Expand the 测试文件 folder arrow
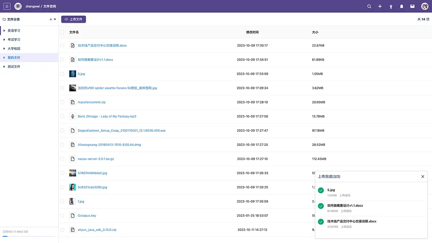Screen dimensions: 432x243 point(4,67)
